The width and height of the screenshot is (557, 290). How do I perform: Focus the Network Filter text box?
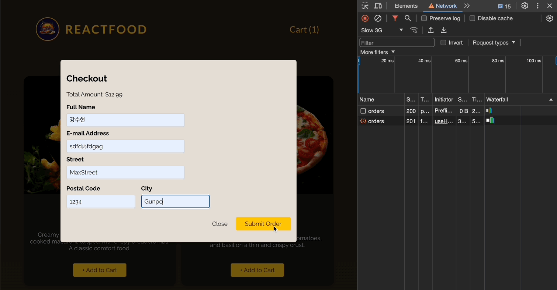397,43
